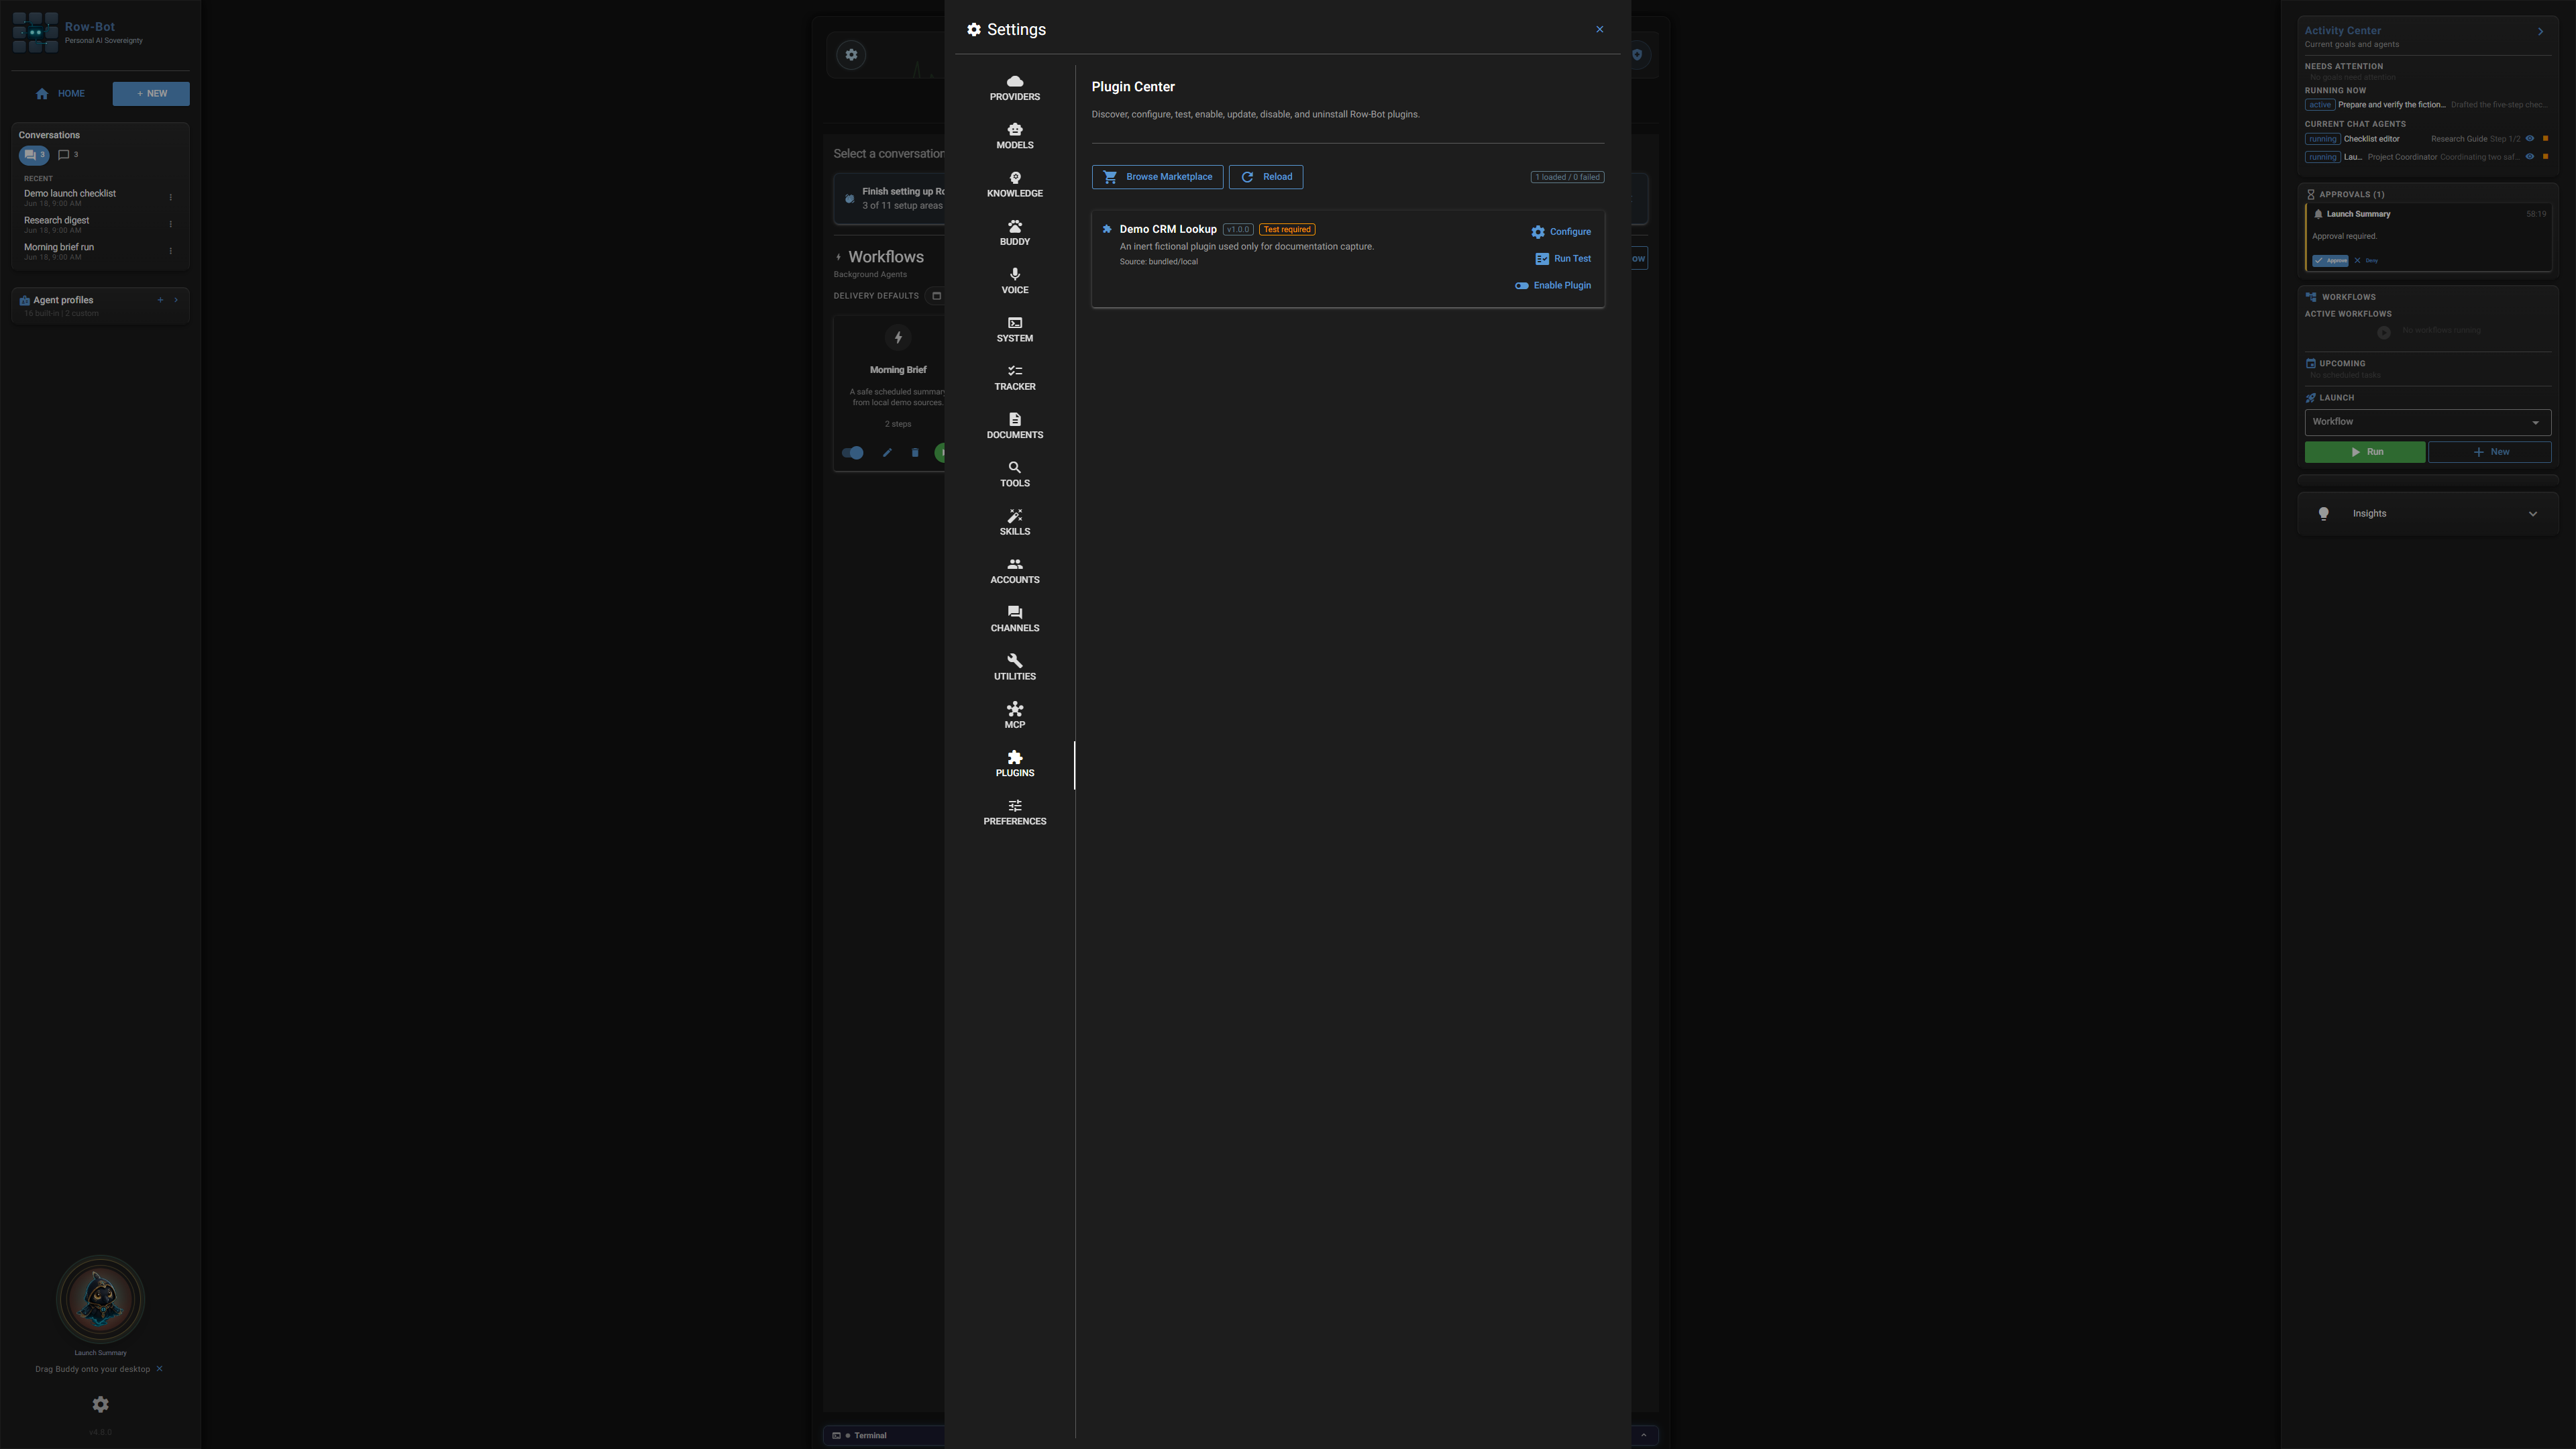
Task: Select the Plugins puzzle piece icon
Action: click(x=1014, y=757)
